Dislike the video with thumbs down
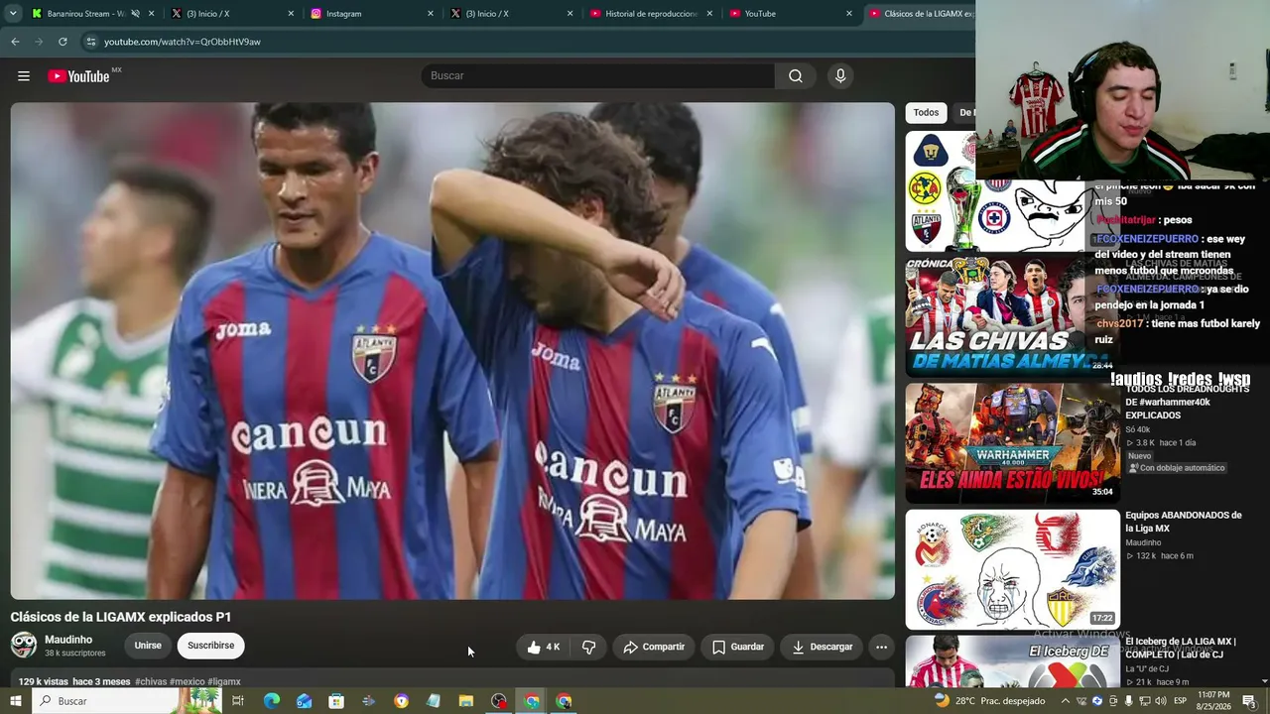Viewport: 1270px width, 714px height. click(x=588, y=647)
